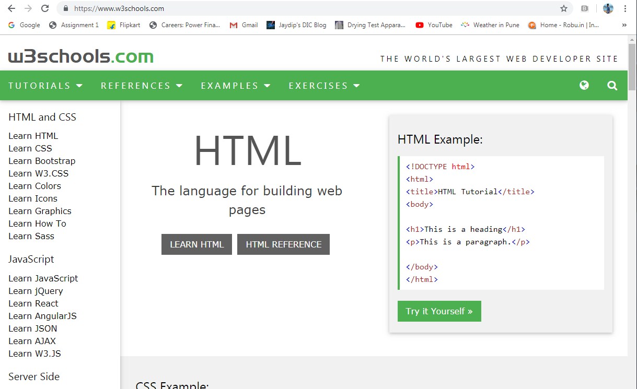Image resolution: width=637 pixels, height=389 pixels.
Task: Open Learn How To sidebar link
Action: 37,223
